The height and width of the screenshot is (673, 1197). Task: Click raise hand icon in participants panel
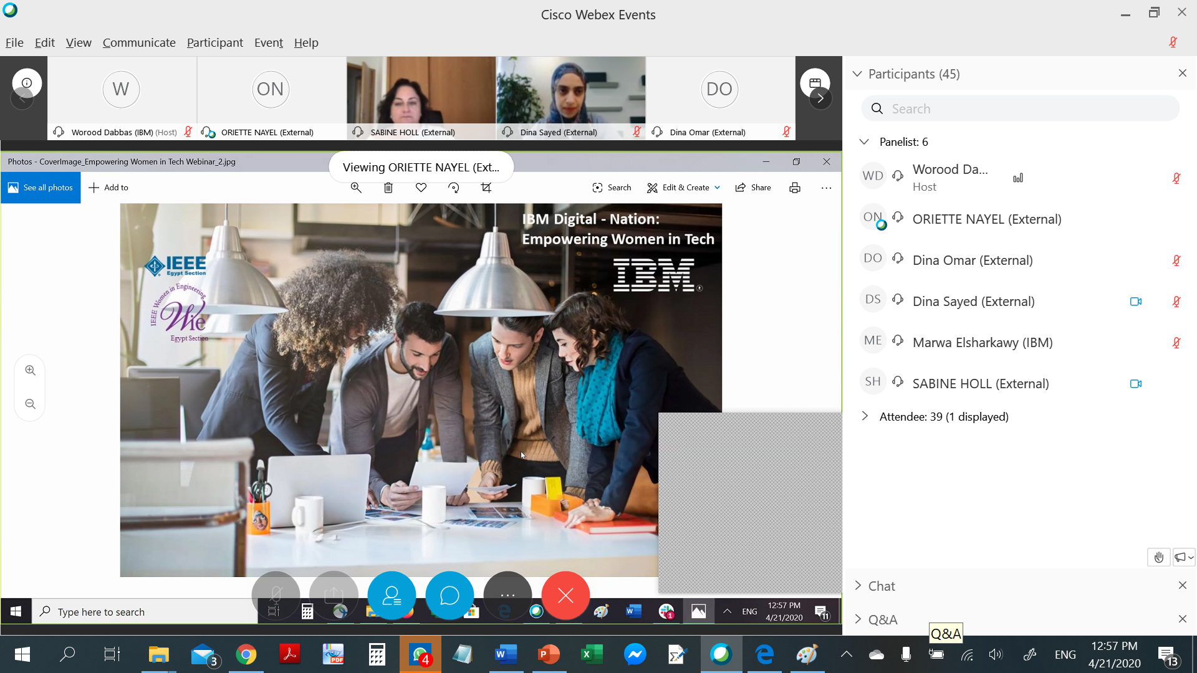pyautogui.click(x=1158, y=557)
